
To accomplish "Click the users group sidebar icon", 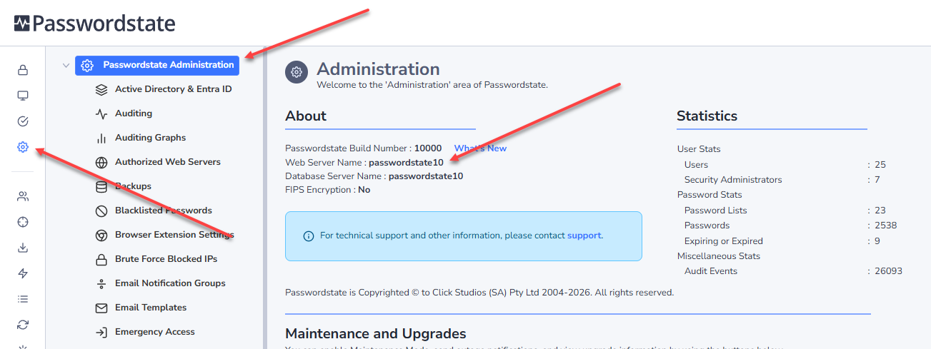I will point(23,196).
